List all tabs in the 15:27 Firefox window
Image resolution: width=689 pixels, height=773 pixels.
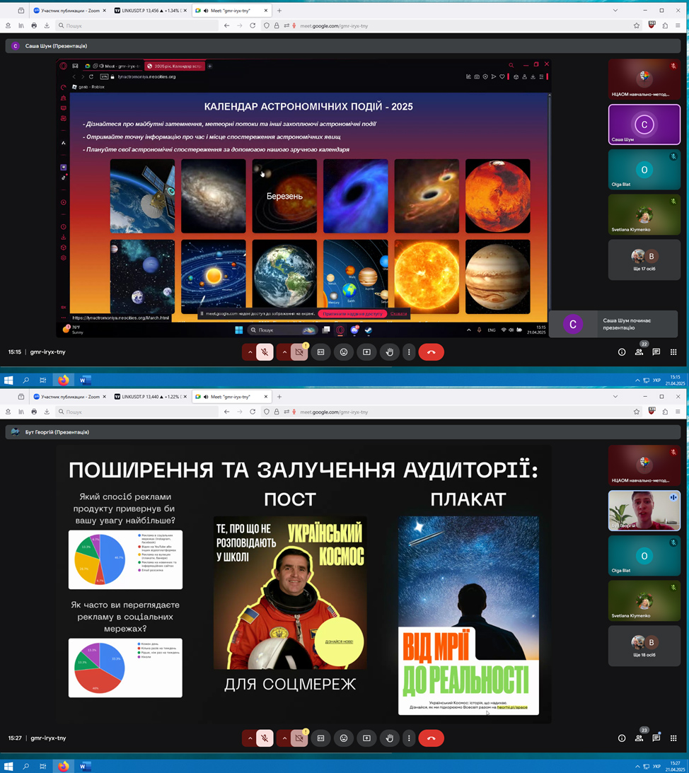[615, 396]
